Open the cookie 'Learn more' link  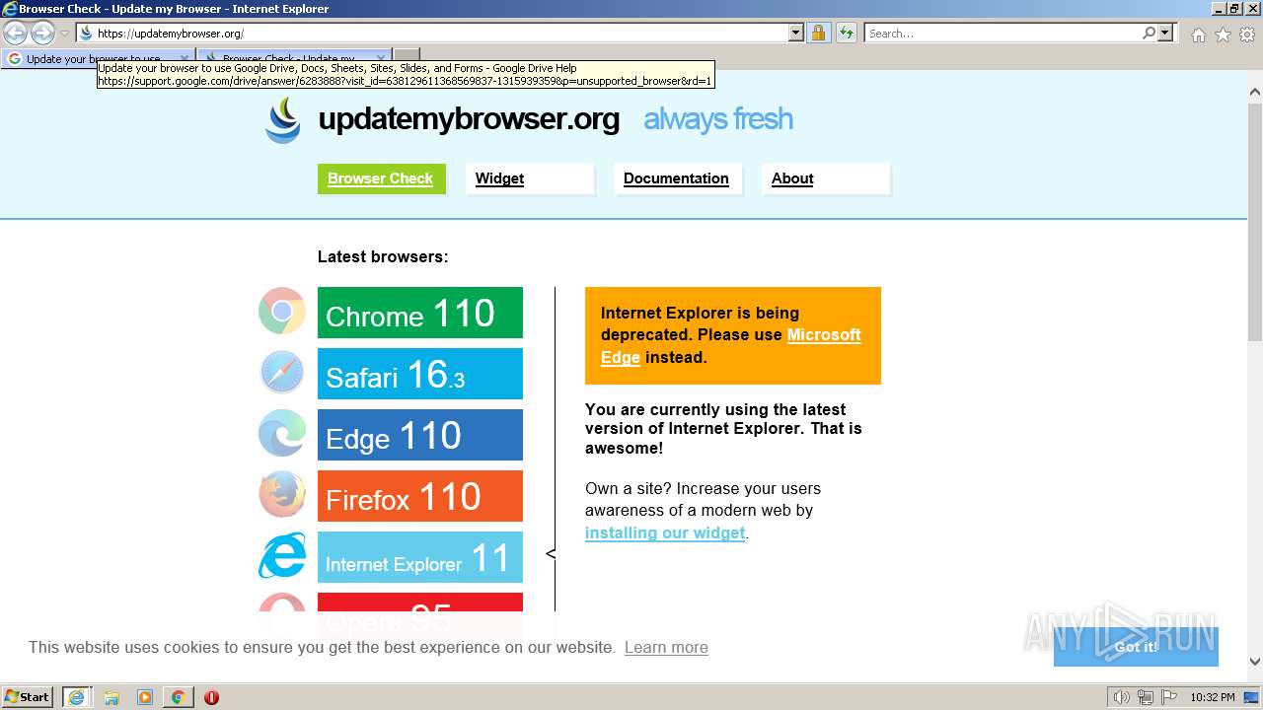coord(666,647)
